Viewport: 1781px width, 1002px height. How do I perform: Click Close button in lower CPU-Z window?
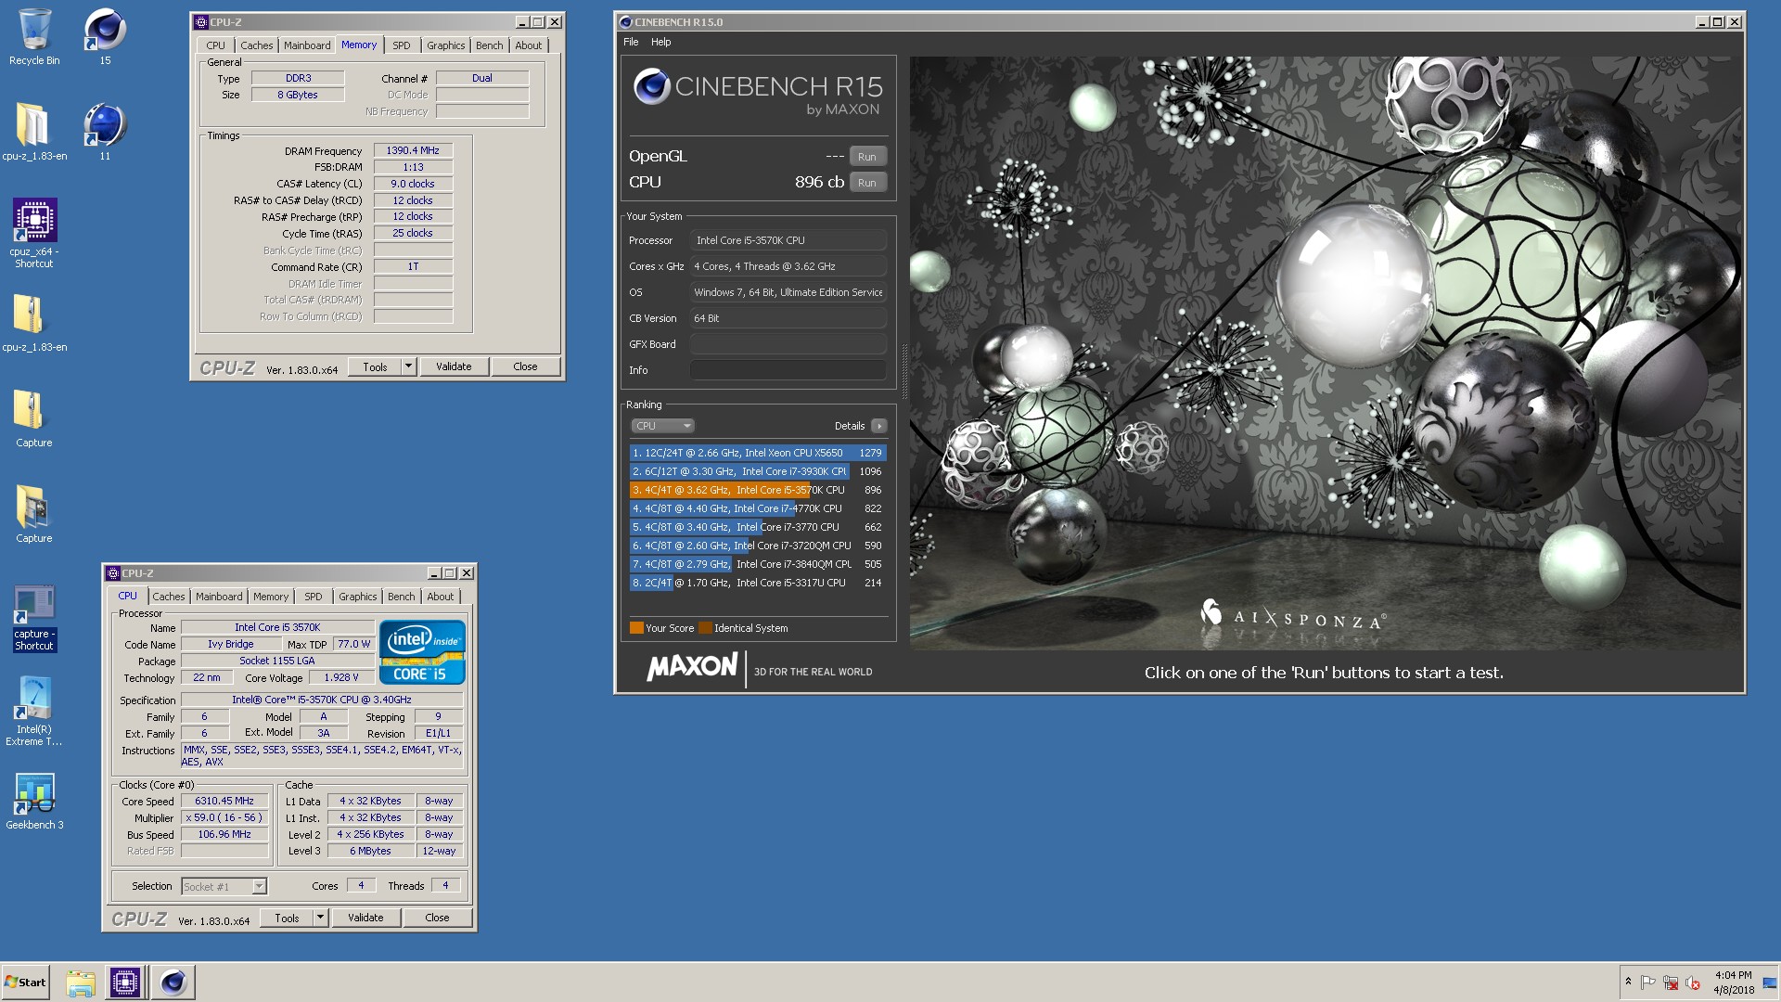tap(438, 918)
